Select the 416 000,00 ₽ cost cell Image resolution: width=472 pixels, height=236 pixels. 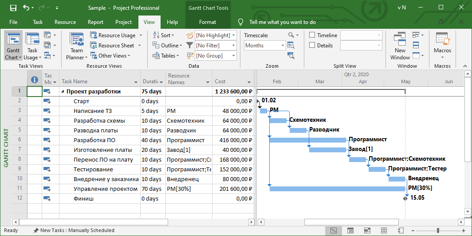point(233,140)
